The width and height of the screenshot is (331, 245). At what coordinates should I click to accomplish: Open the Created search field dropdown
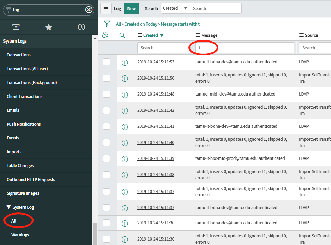point(175,9)
